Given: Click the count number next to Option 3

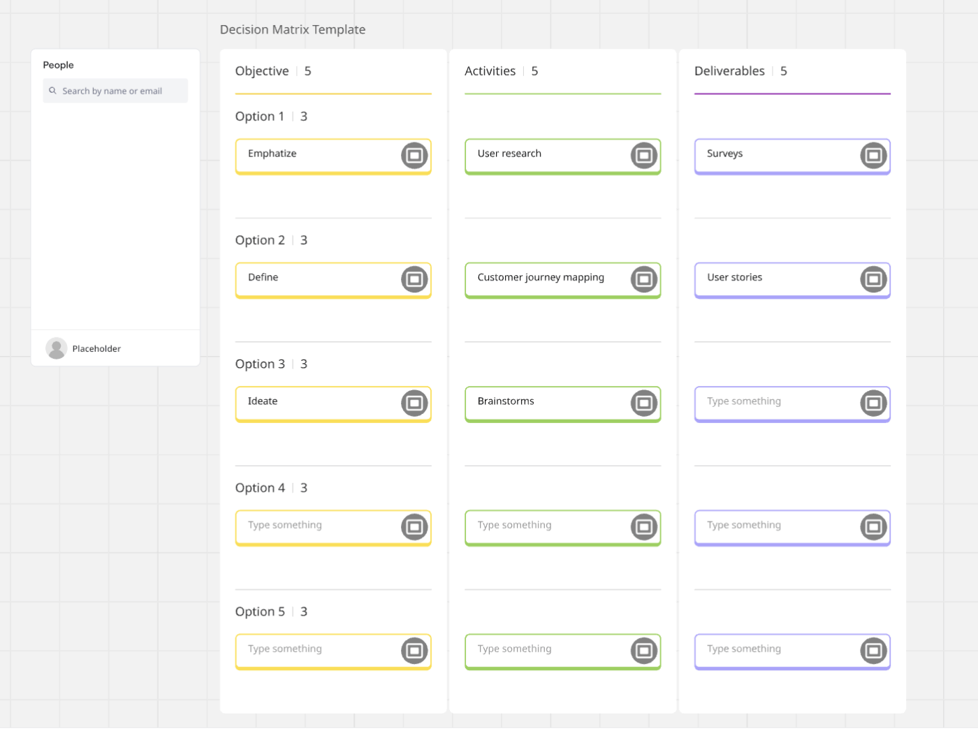Looking at the screenshot, I should tap(304, 364).
